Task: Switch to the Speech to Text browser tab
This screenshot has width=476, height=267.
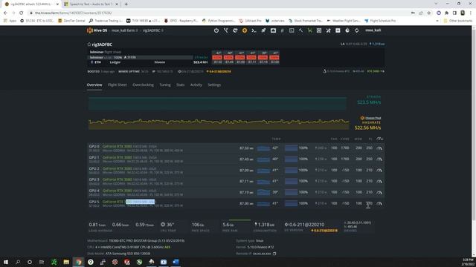Action: click(91, 4)
